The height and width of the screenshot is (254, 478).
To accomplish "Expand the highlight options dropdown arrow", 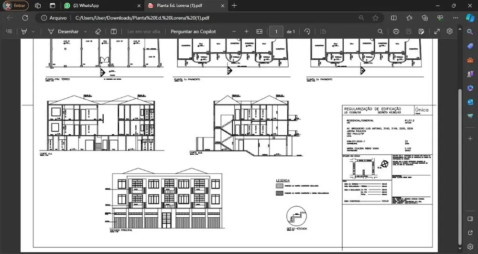I will (33, 32).
